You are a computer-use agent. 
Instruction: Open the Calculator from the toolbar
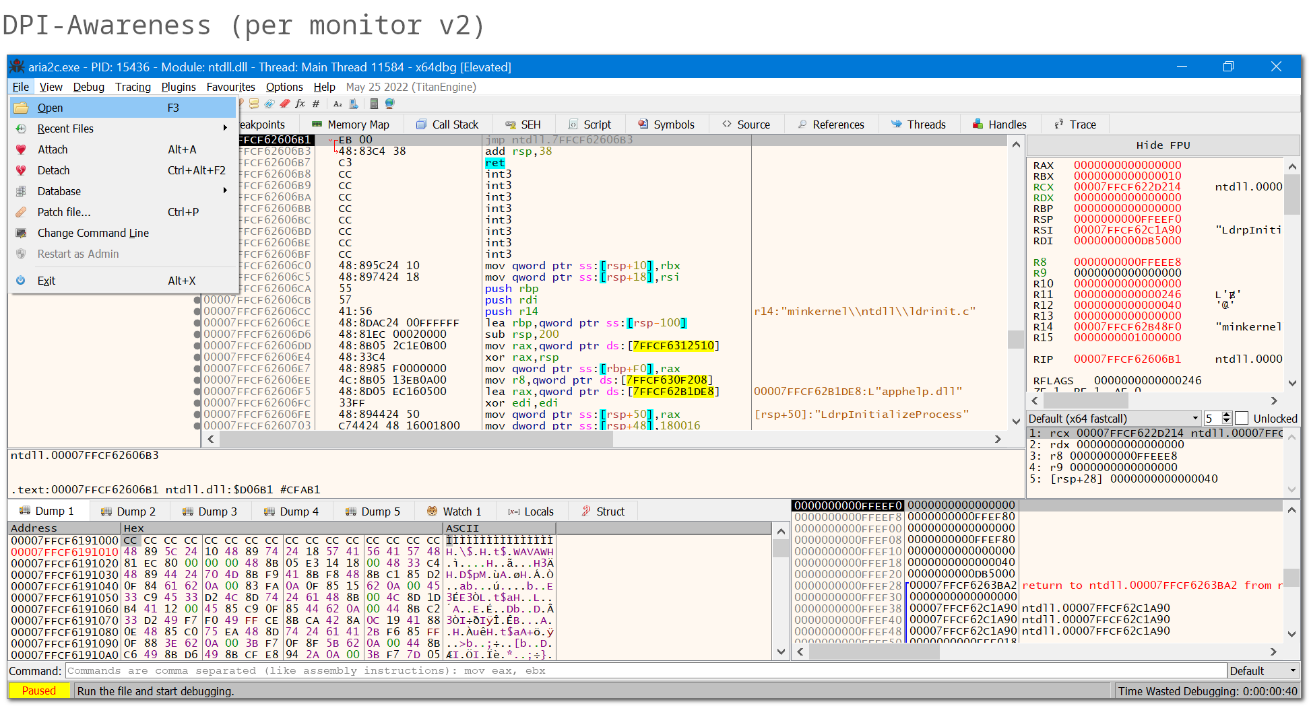tap(374, 104)
